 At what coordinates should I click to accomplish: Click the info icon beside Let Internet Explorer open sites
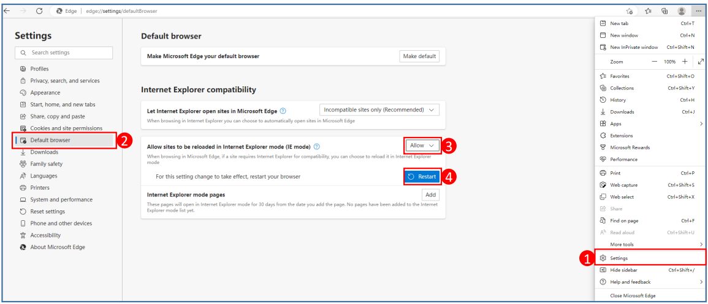pos(283,110)
